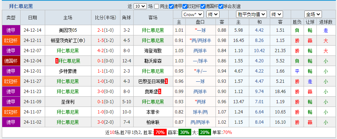Click the 70% win rate badge
Screen dimensions: 337x139
tap(160, 132)
